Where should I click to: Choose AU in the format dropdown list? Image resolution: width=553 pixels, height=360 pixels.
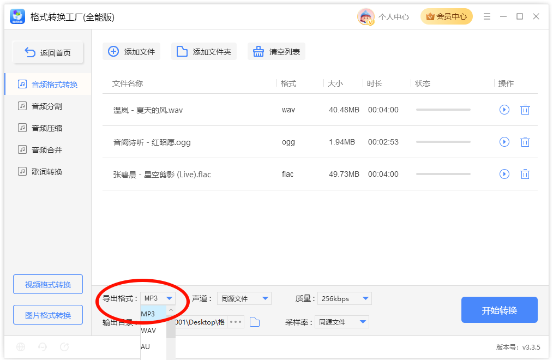pyautogui.click(x=153, y=346)
